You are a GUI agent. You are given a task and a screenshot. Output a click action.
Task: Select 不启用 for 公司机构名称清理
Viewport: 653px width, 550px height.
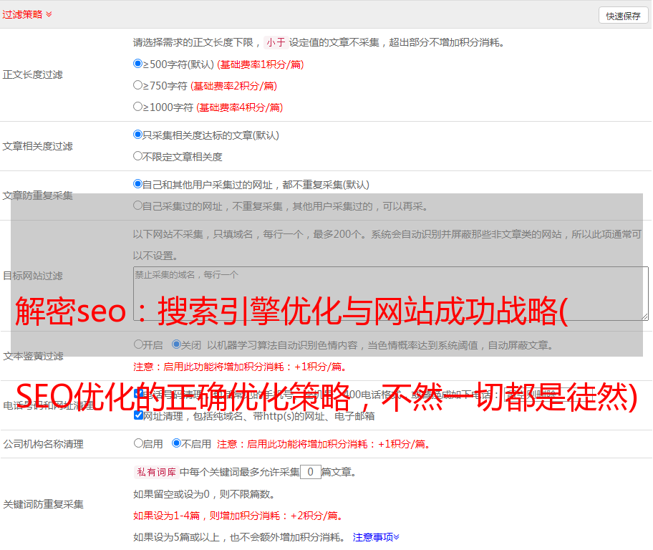pos(176,443)
